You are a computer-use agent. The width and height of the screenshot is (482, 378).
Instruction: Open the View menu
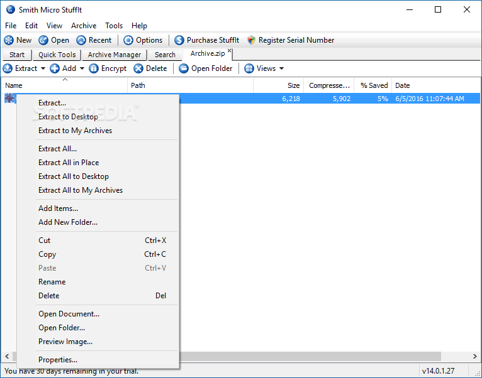point(54,26)
